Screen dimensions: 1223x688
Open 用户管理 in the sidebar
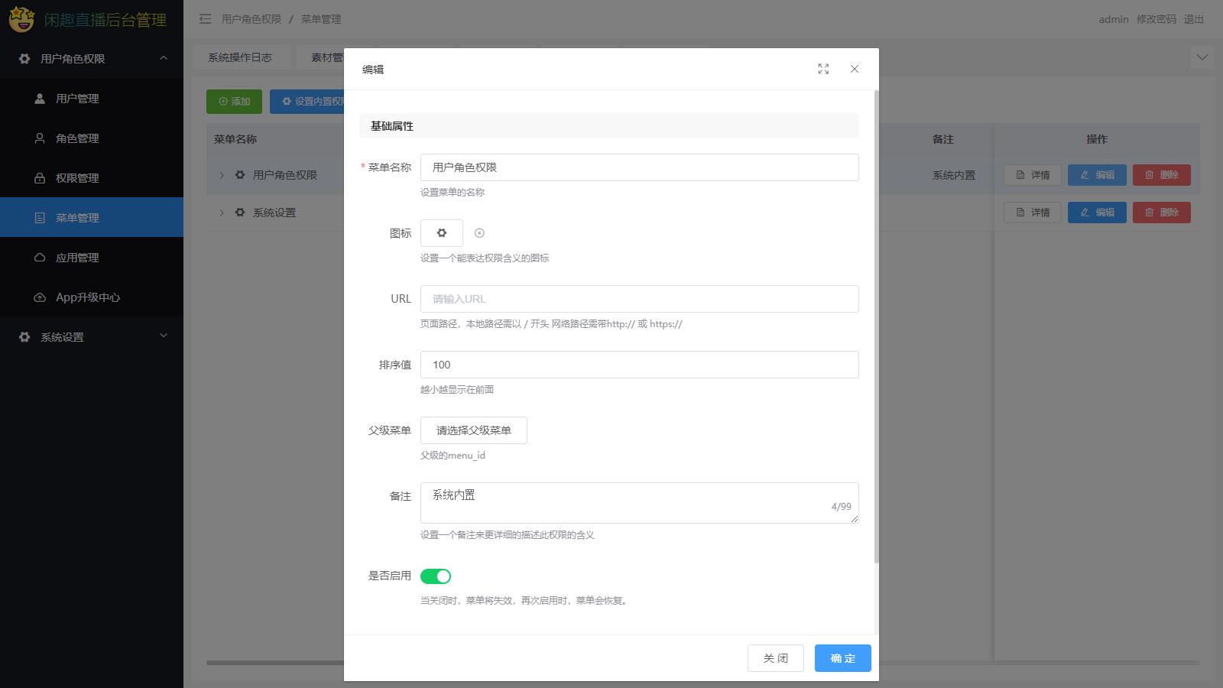pyautogui.click(x=77, y=99)
